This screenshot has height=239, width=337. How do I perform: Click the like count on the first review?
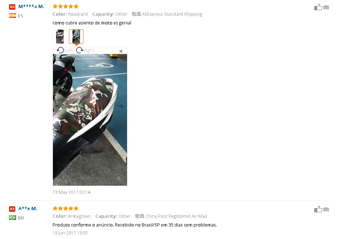326,7
